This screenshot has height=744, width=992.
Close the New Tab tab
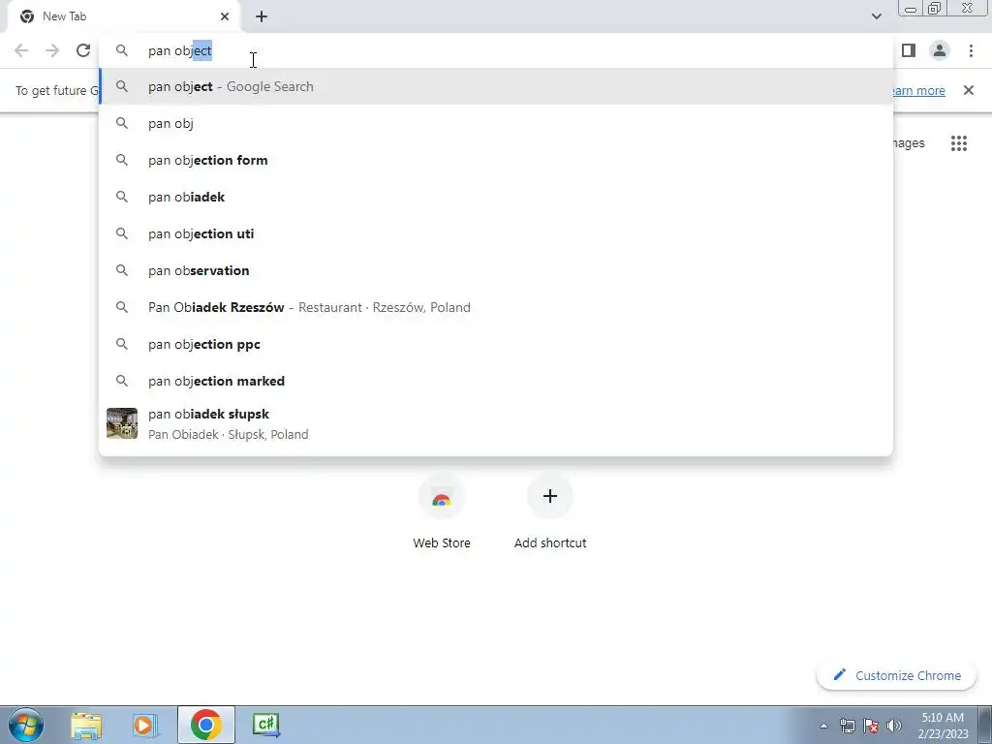(225, 16)
